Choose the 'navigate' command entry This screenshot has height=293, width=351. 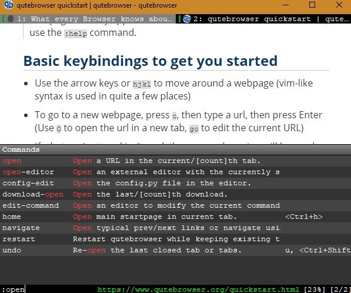175,228
